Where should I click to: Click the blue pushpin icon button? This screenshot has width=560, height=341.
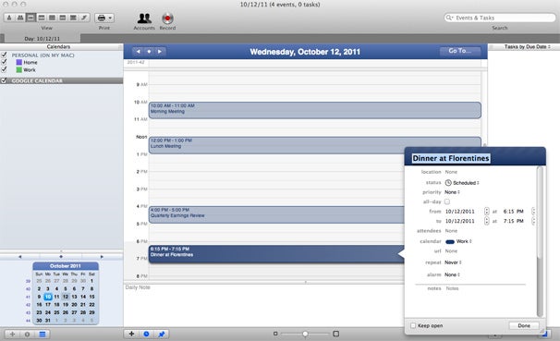point(162,334)
